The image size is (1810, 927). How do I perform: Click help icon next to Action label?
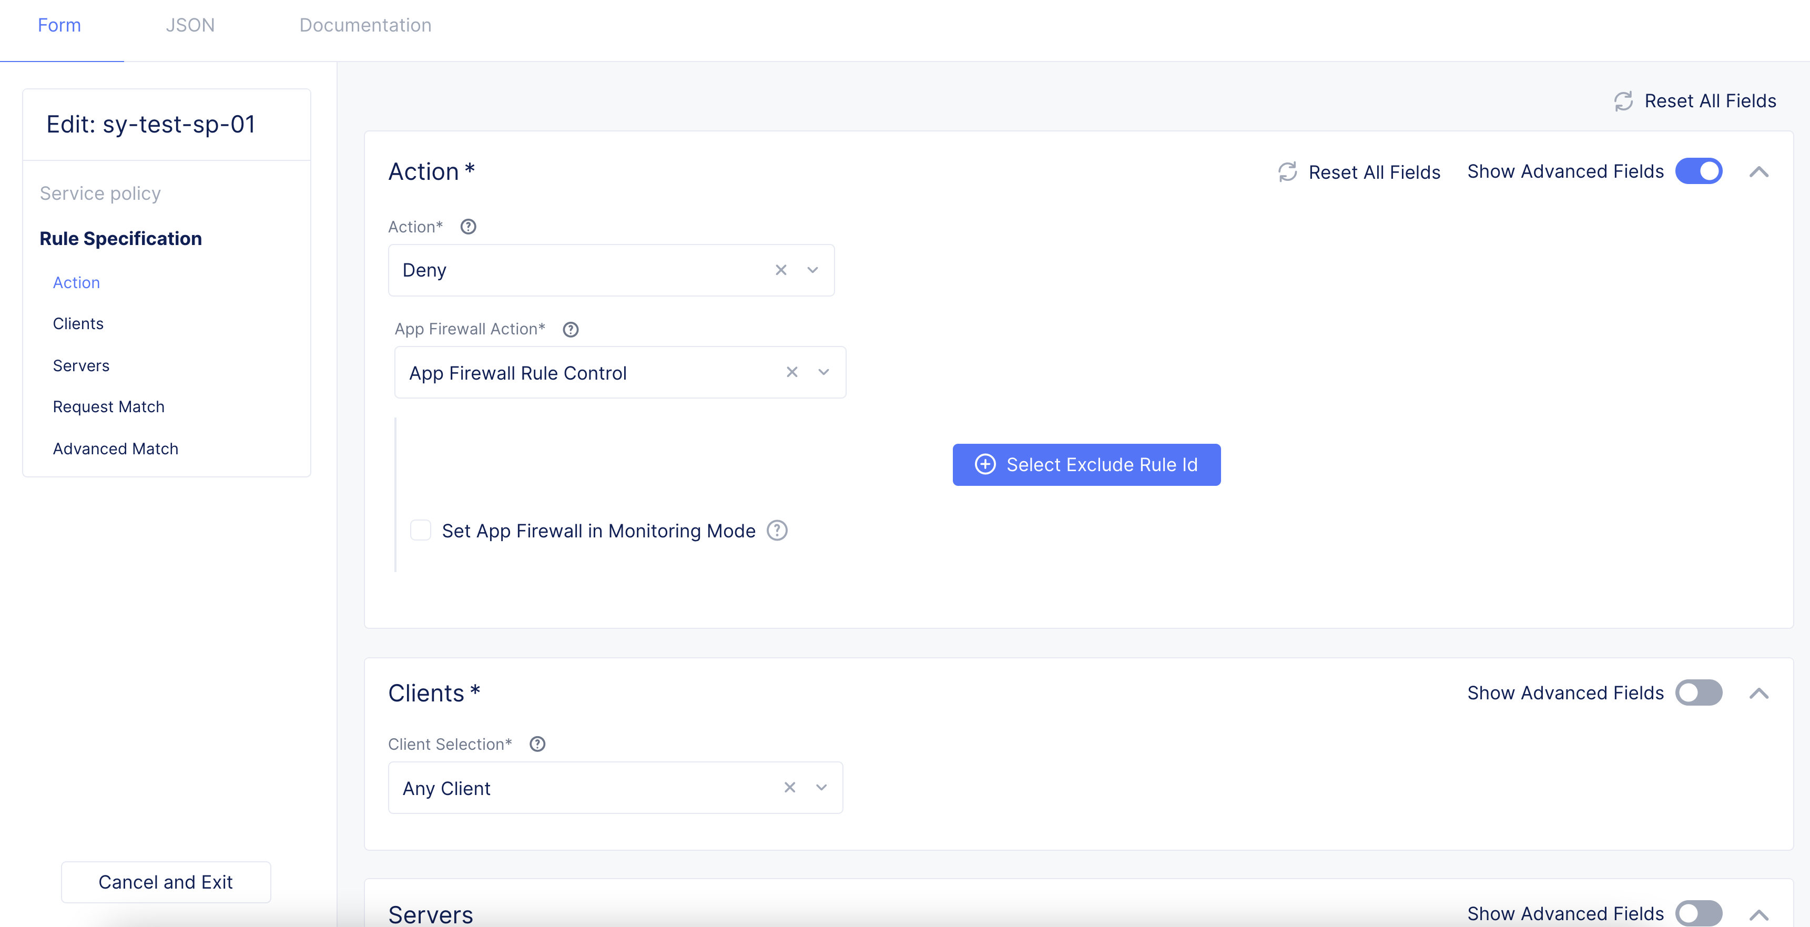(x=468, y=226)
